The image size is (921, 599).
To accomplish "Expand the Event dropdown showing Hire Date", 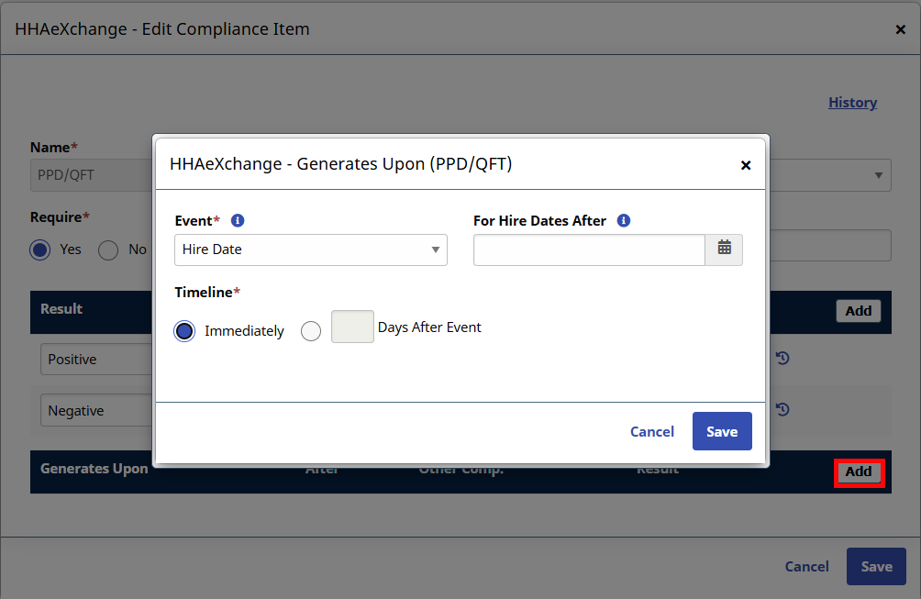I will [x=310, y=250].
